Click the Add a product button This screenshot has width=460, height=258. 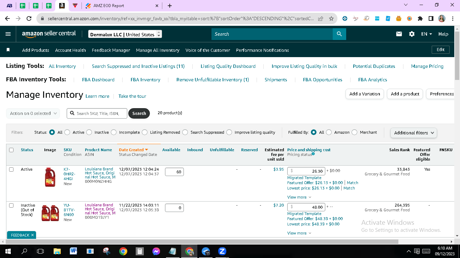[405, 94]
